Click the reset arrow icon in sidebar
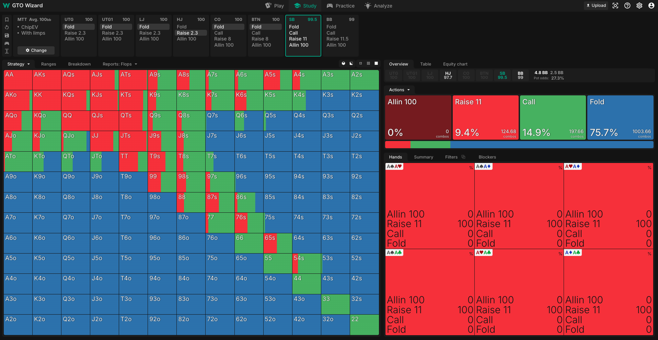This screenshot has height=340, width=658. pos(7,27)
